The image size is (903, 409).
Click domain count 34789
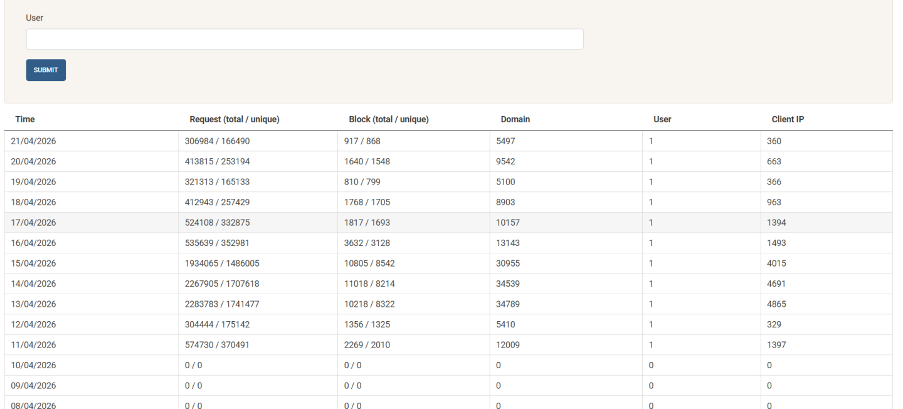coord(508,304)
